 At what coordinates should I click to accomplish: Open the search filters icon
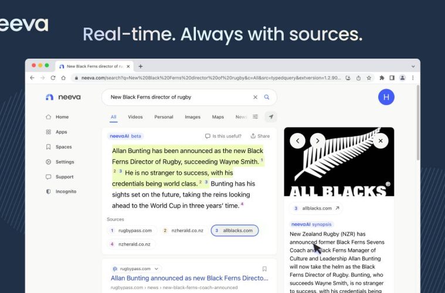pyautogui.click(x=256, y=117)
